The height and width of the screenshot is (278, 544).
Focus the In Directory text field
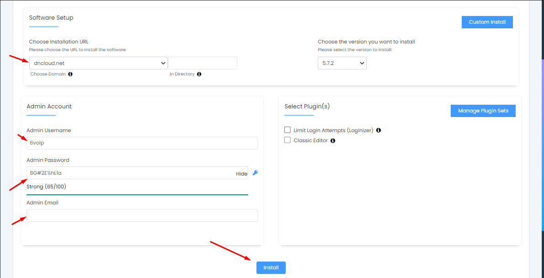pyautogui.click(x=203, y=63)
